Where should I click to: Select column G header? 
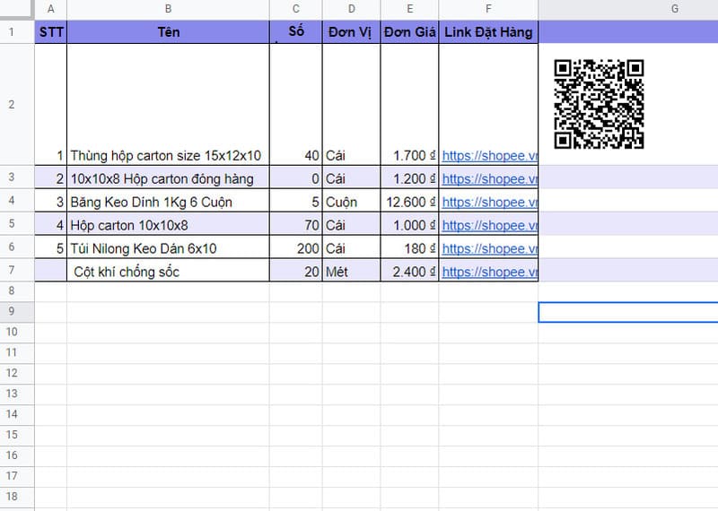pos(628,9)
